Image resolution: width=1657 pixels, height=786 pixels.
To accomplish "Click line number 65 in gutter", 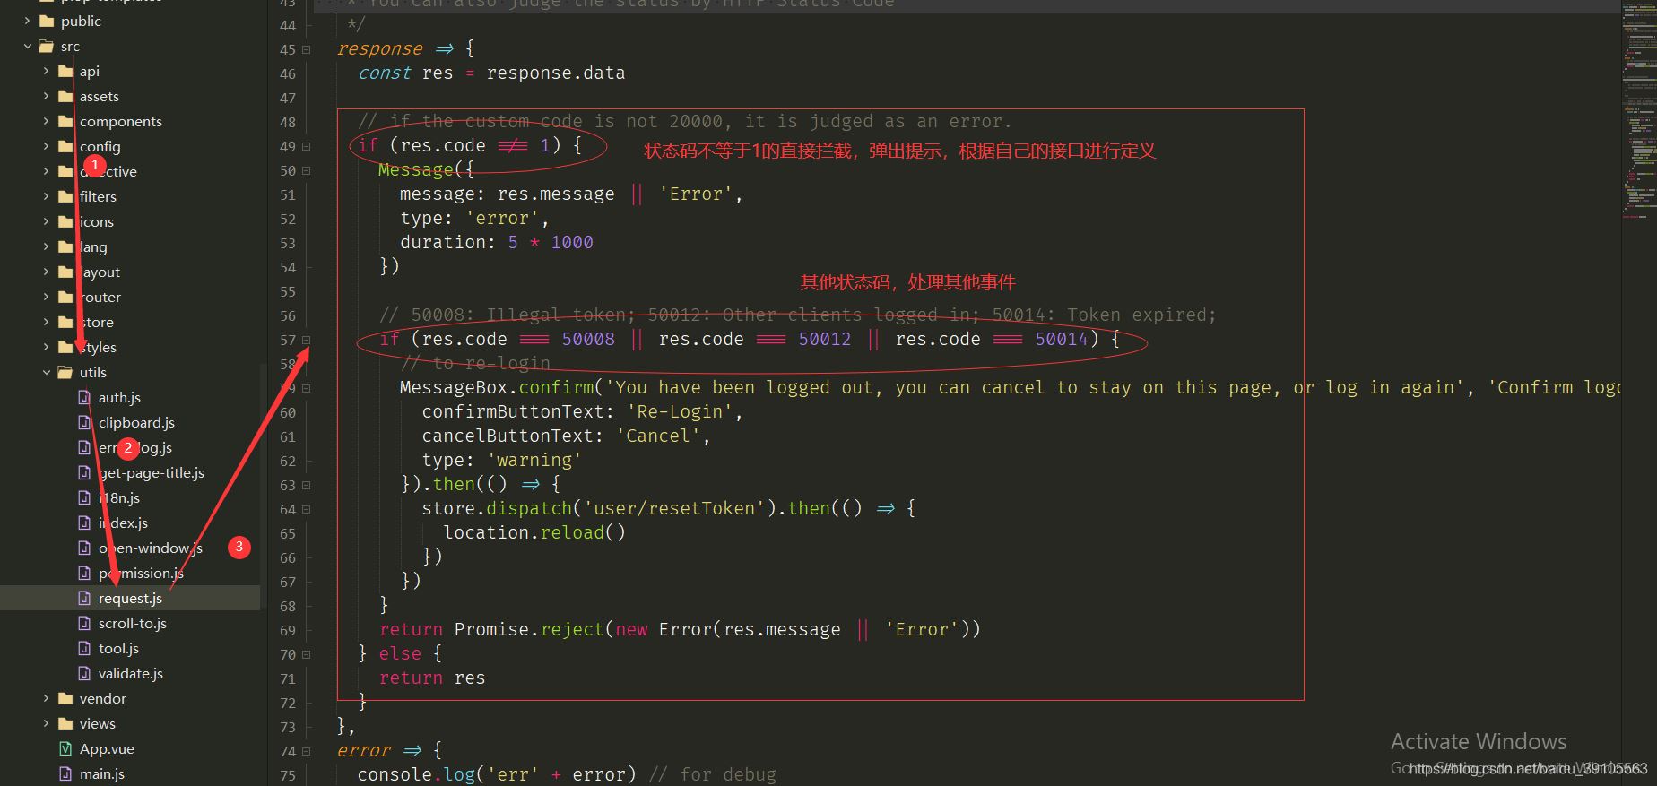I will (288, 533).
